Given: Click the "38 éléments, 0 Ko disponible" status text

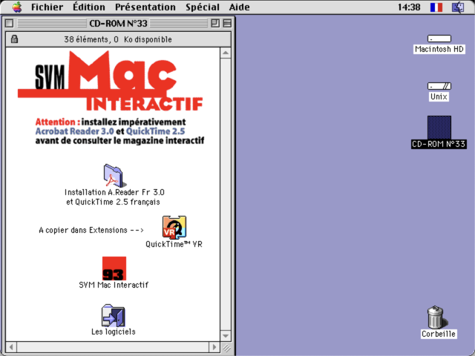Looking at the screenshot, I should [118, 39].
